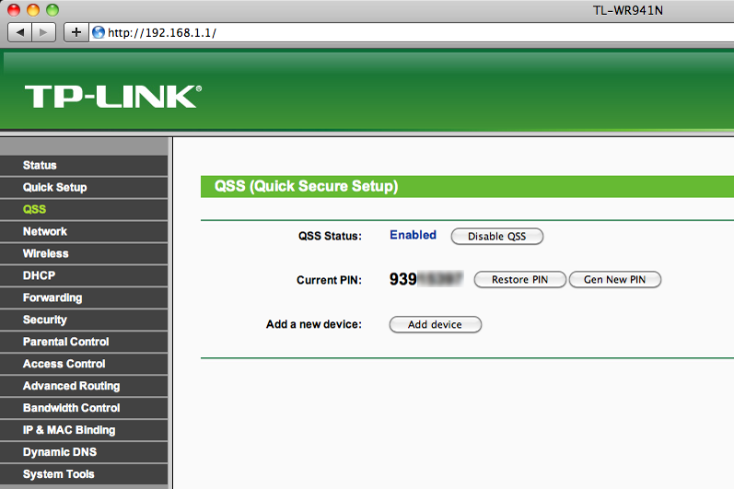Open the Status menu item
This screenshot has width=734, height=489.
pyautogui.click(x=40, y=166)
